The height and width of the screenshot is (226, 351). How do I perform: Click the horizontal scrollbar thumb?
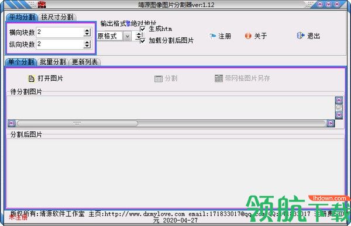pos(77,123)
